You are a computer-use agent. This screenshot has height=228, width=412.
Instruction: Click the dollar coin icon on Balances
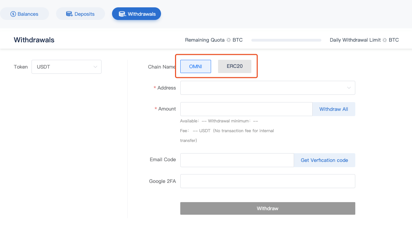(13, 14)
